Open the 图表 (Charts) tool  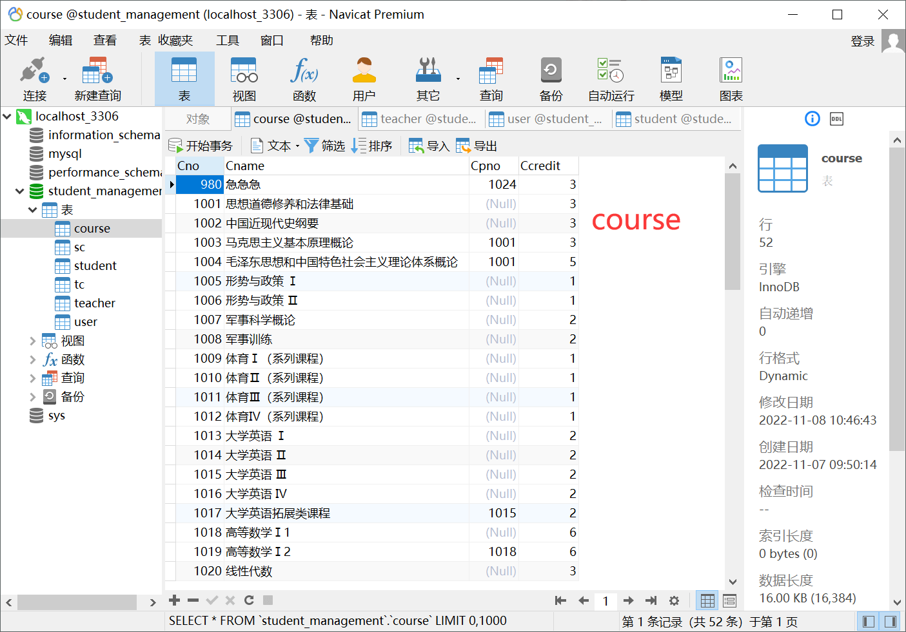pos(731,77)
